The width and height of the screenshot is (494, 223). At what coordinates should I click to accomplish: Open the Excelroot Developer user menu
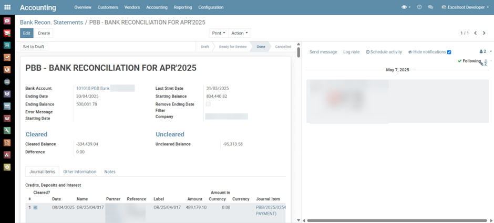coord(465,7)
